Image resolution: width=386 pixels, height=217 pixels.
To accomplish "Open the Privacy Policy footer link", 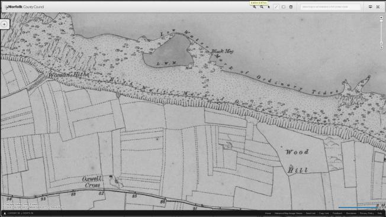I will pyautogui.click(x=367, y=213).
